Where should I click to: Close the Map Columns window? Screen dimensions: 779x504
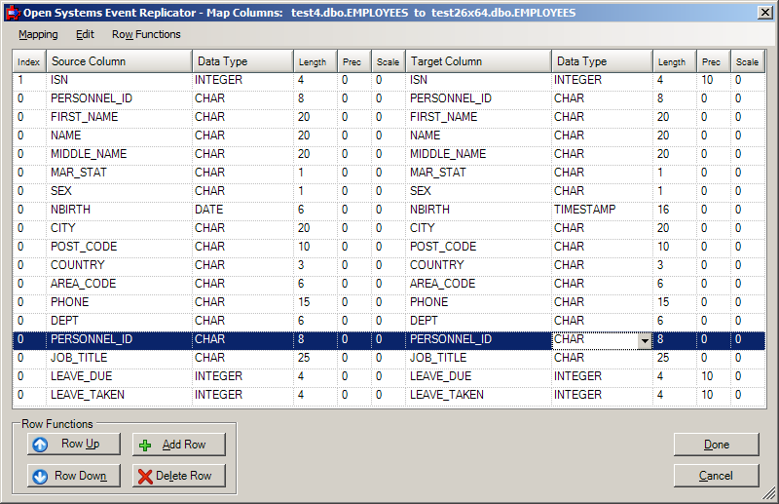[x=765, y=13]
